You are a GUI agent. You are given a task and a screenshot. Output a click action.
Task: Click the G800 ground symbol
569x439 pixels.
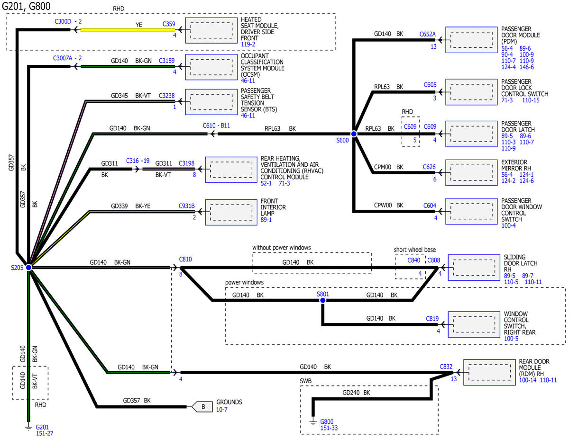[312, 421]
